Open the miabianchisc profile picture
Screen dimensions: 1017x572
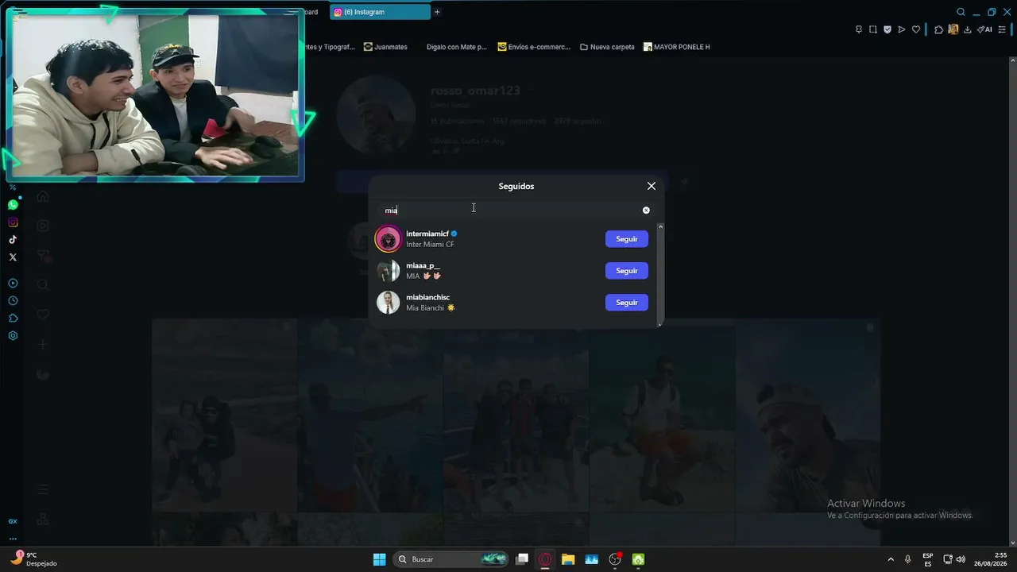(389, 303)
